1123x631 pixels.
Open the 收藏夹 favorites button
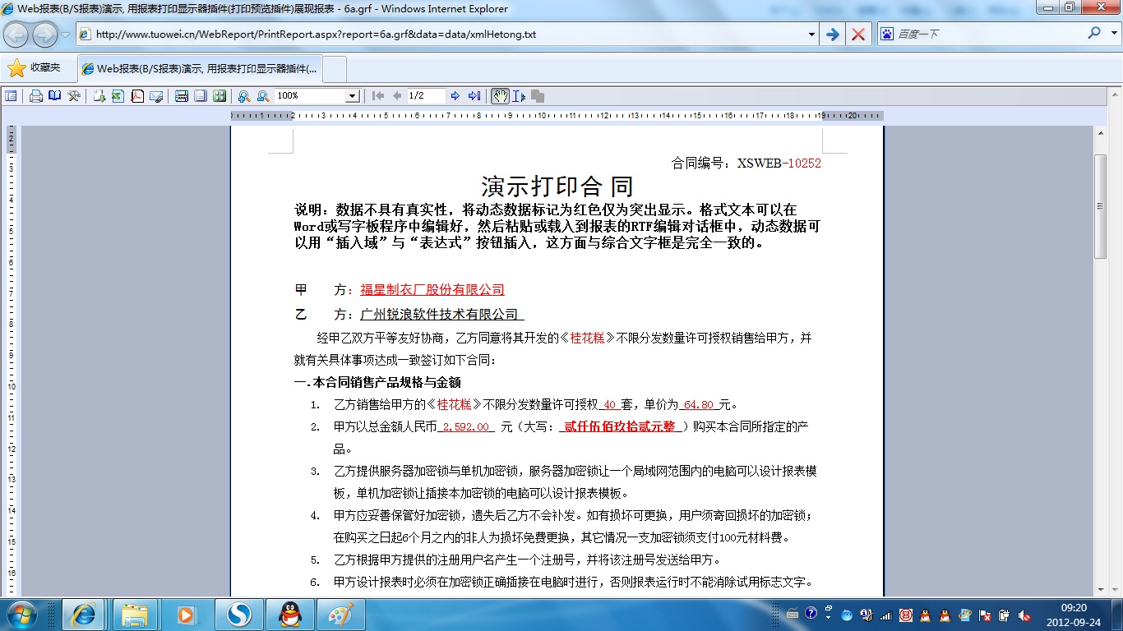(35, 68)
